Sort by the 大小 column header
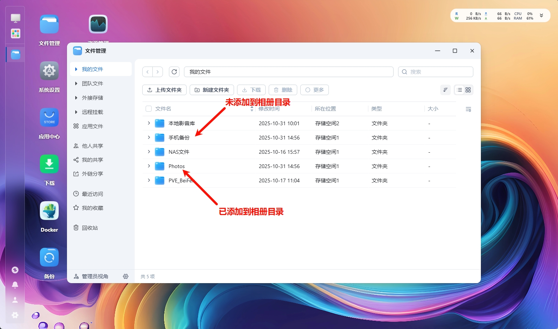The height and width of the screenshot is (329, 558). pos(433,109)
